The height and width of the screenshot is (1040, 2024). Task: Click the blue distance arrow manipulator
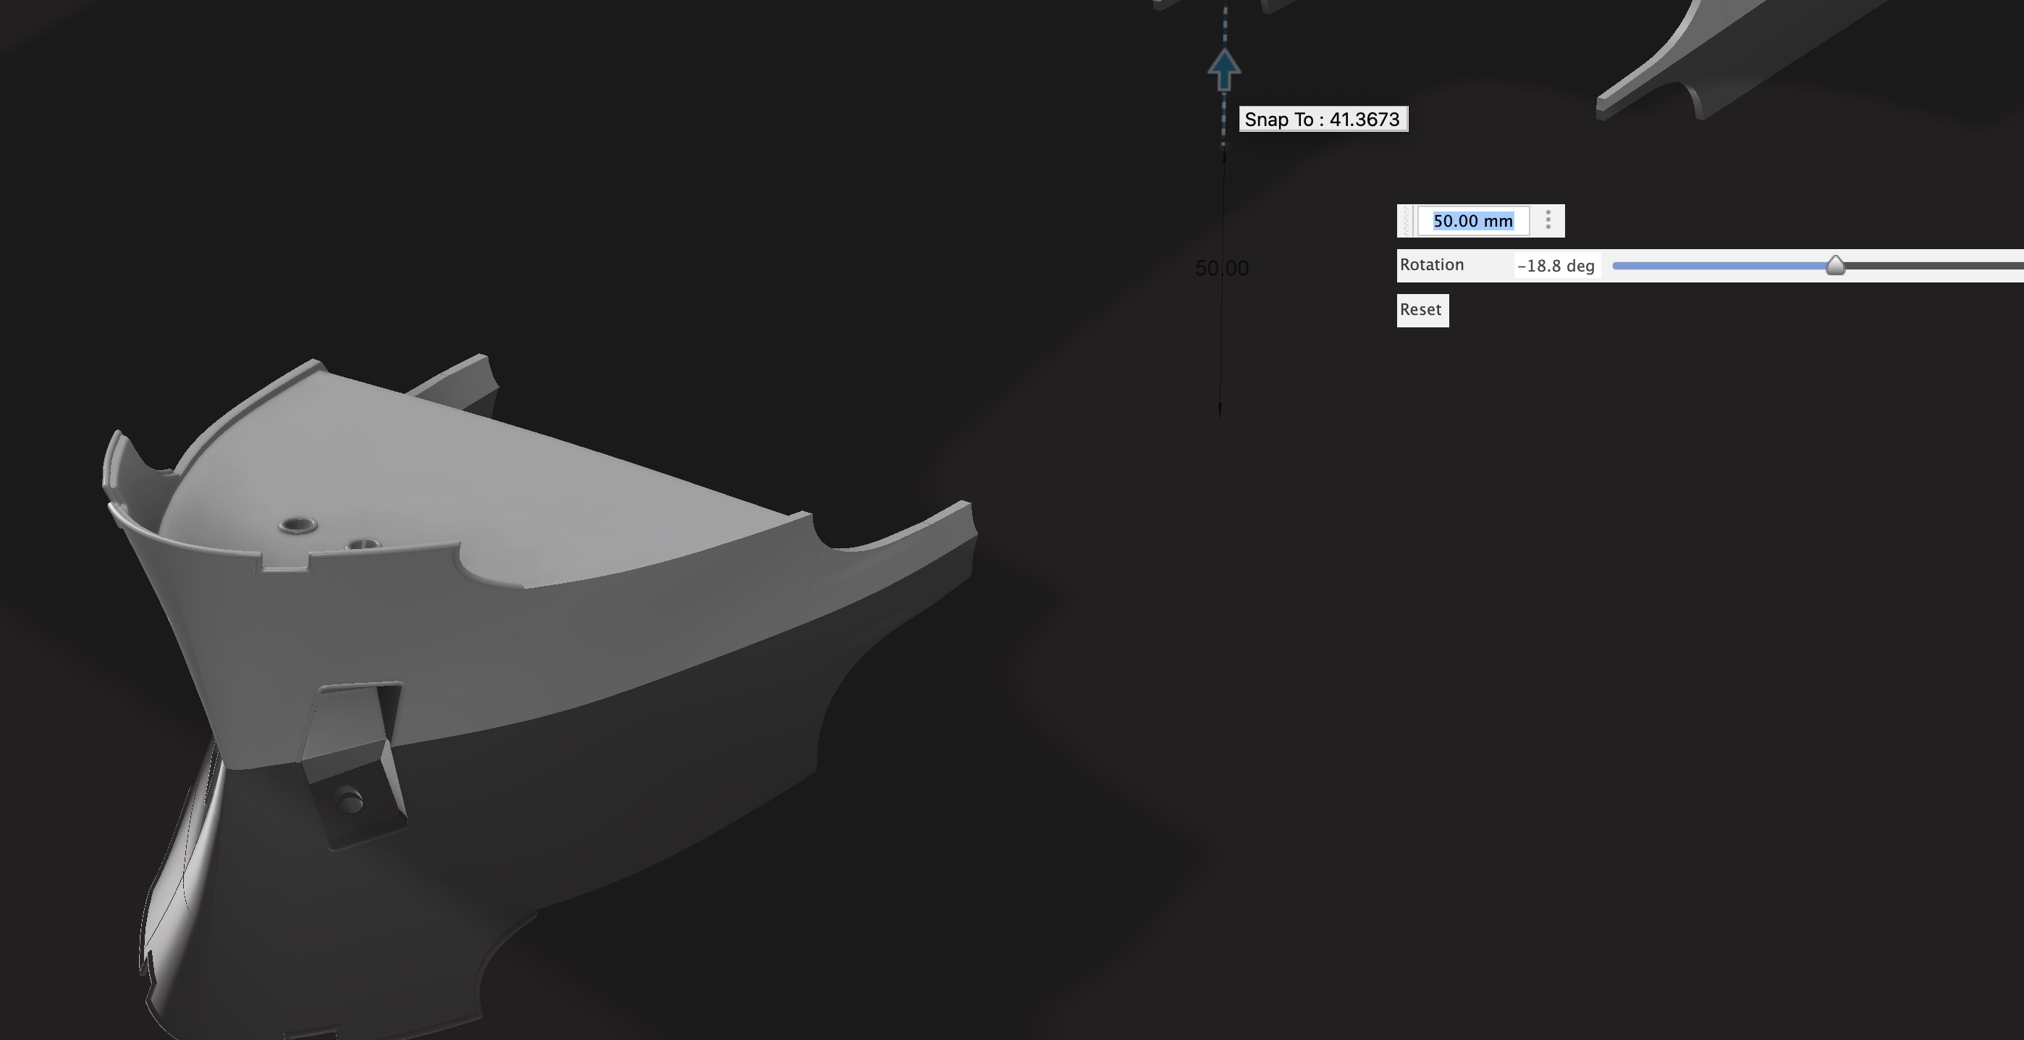point(1223,70)
